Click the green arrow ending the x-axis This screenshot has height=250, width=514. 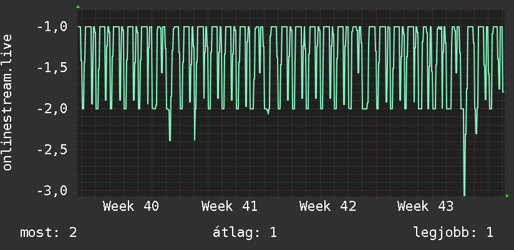[507, 196]
